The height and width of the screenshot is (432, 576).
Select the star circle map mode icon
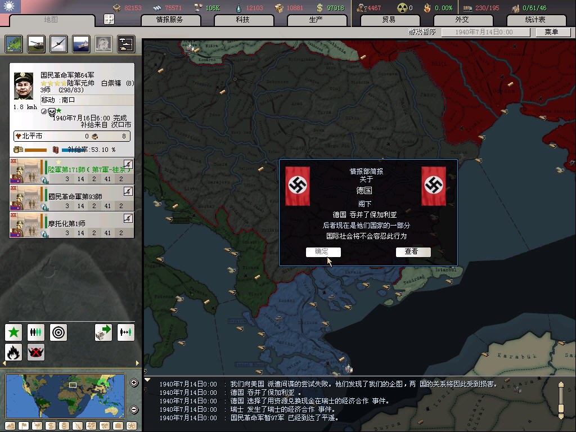click(132, 426)
